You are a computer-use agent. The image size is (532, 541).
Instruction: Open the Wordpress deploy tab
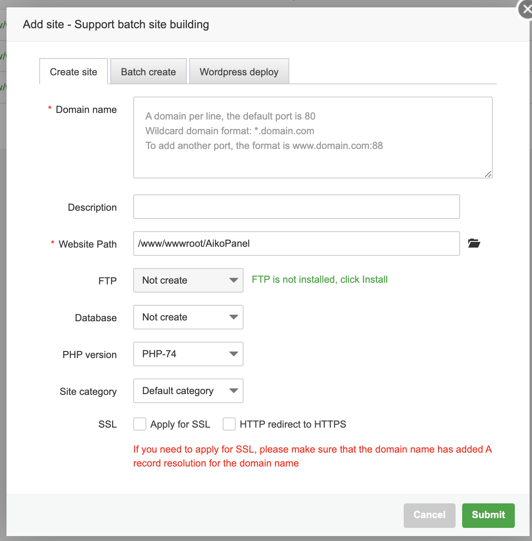pos(239,72)
